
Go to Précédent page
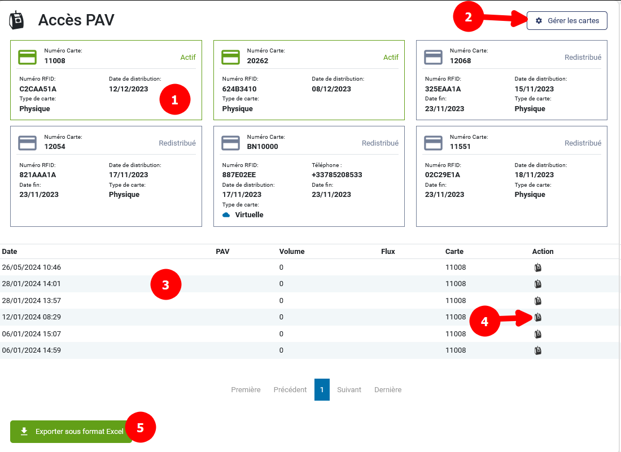pos(290,390)
